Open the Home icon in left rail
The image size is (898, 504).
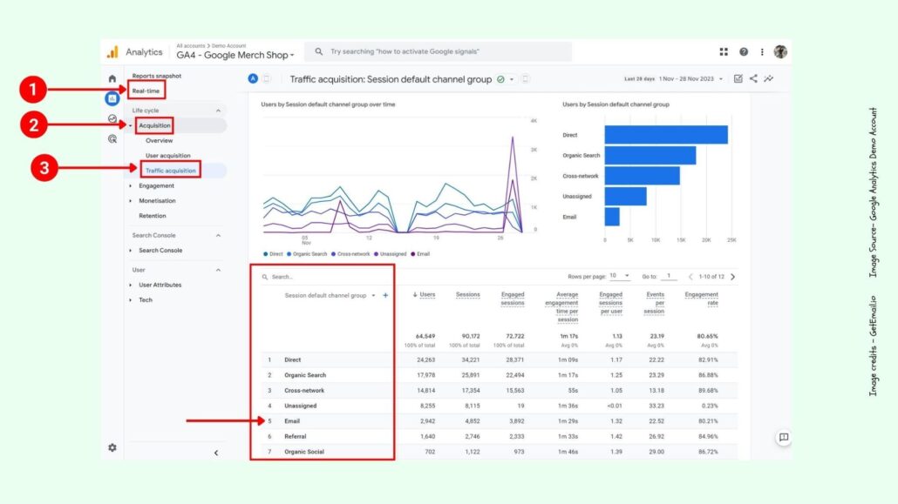point(112,79)
